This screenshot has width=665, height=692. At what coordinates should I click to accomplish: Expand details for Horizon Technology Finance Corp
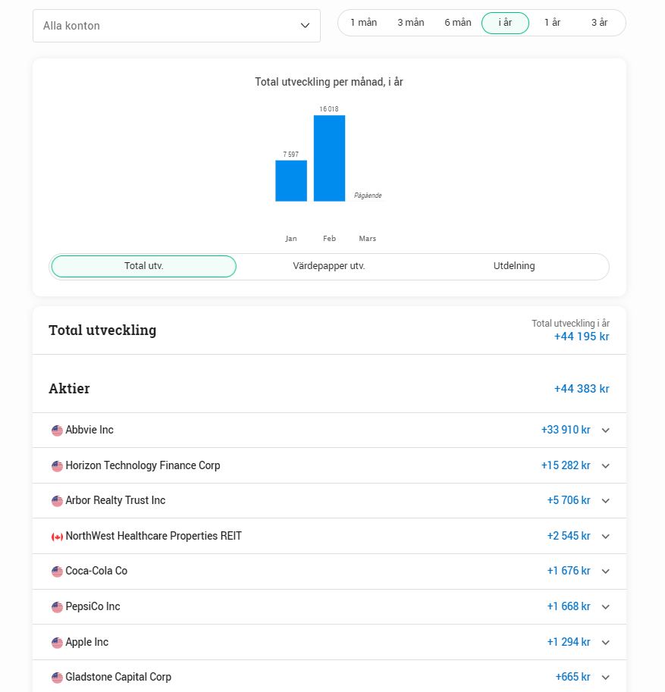605,466
